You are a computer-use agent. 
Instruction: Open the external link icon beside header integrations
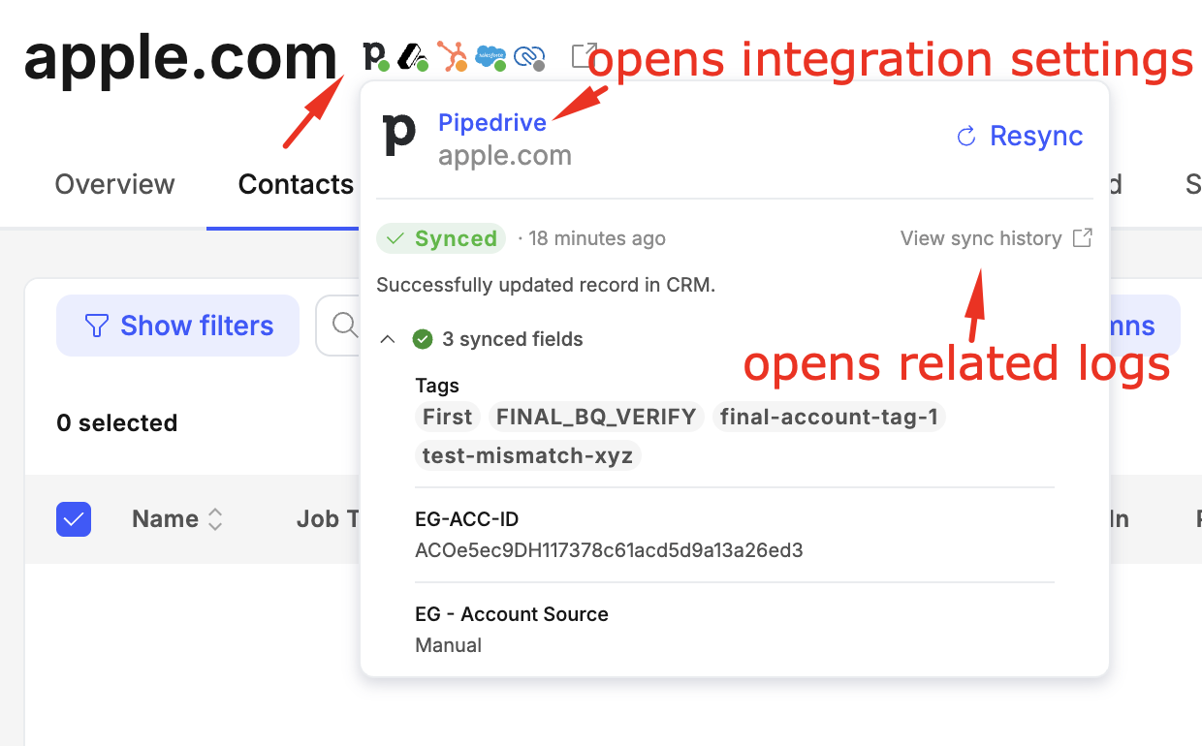[584, 55]
